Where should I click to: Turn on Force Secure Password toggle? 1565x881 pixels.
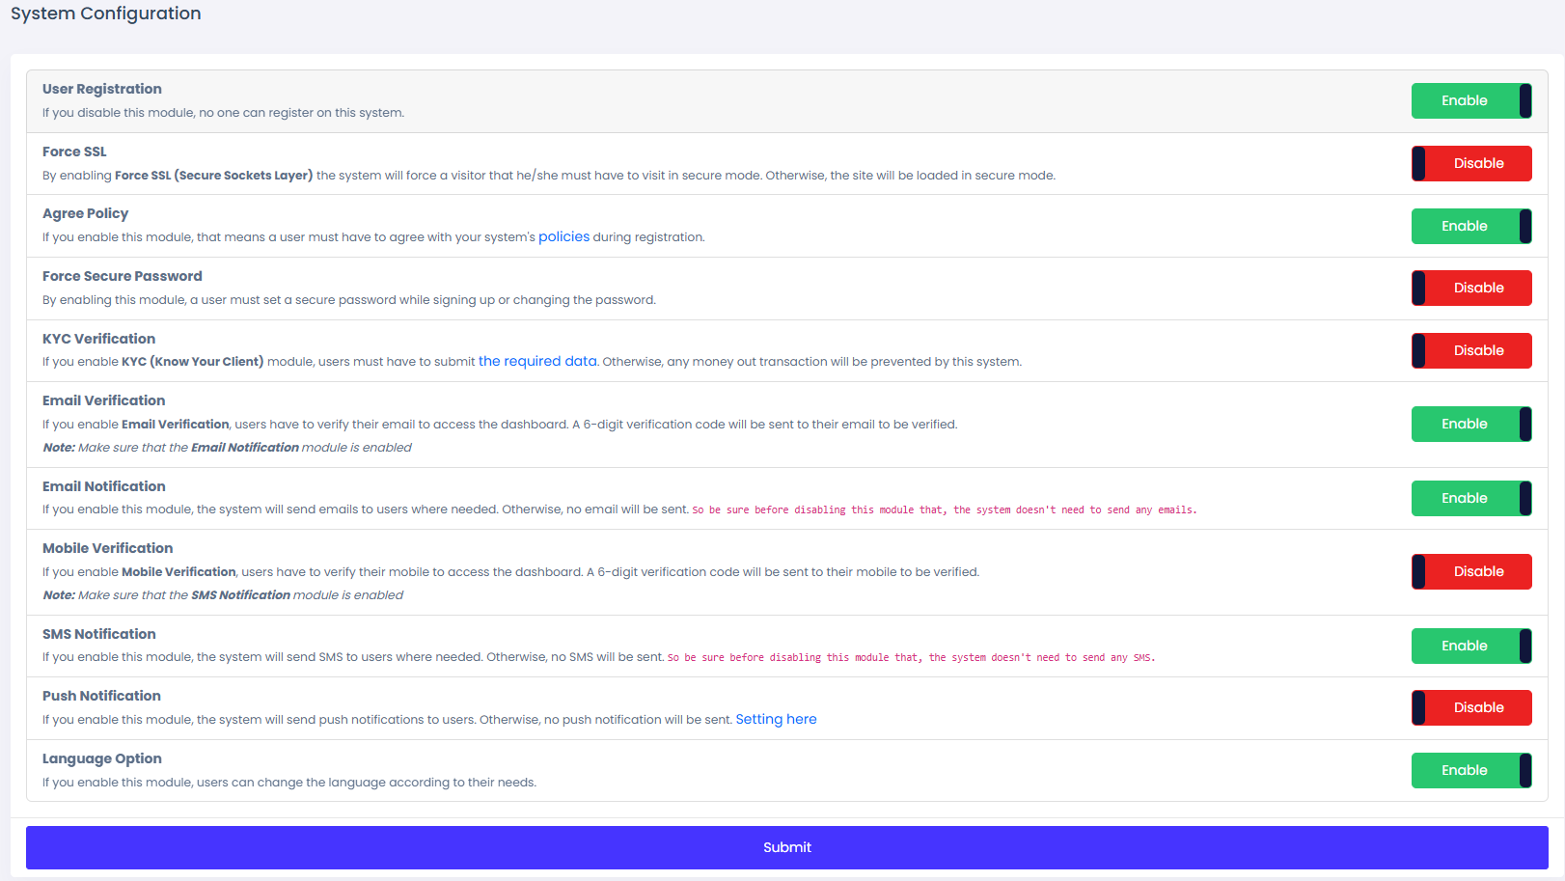click(x=1470, y=289)
